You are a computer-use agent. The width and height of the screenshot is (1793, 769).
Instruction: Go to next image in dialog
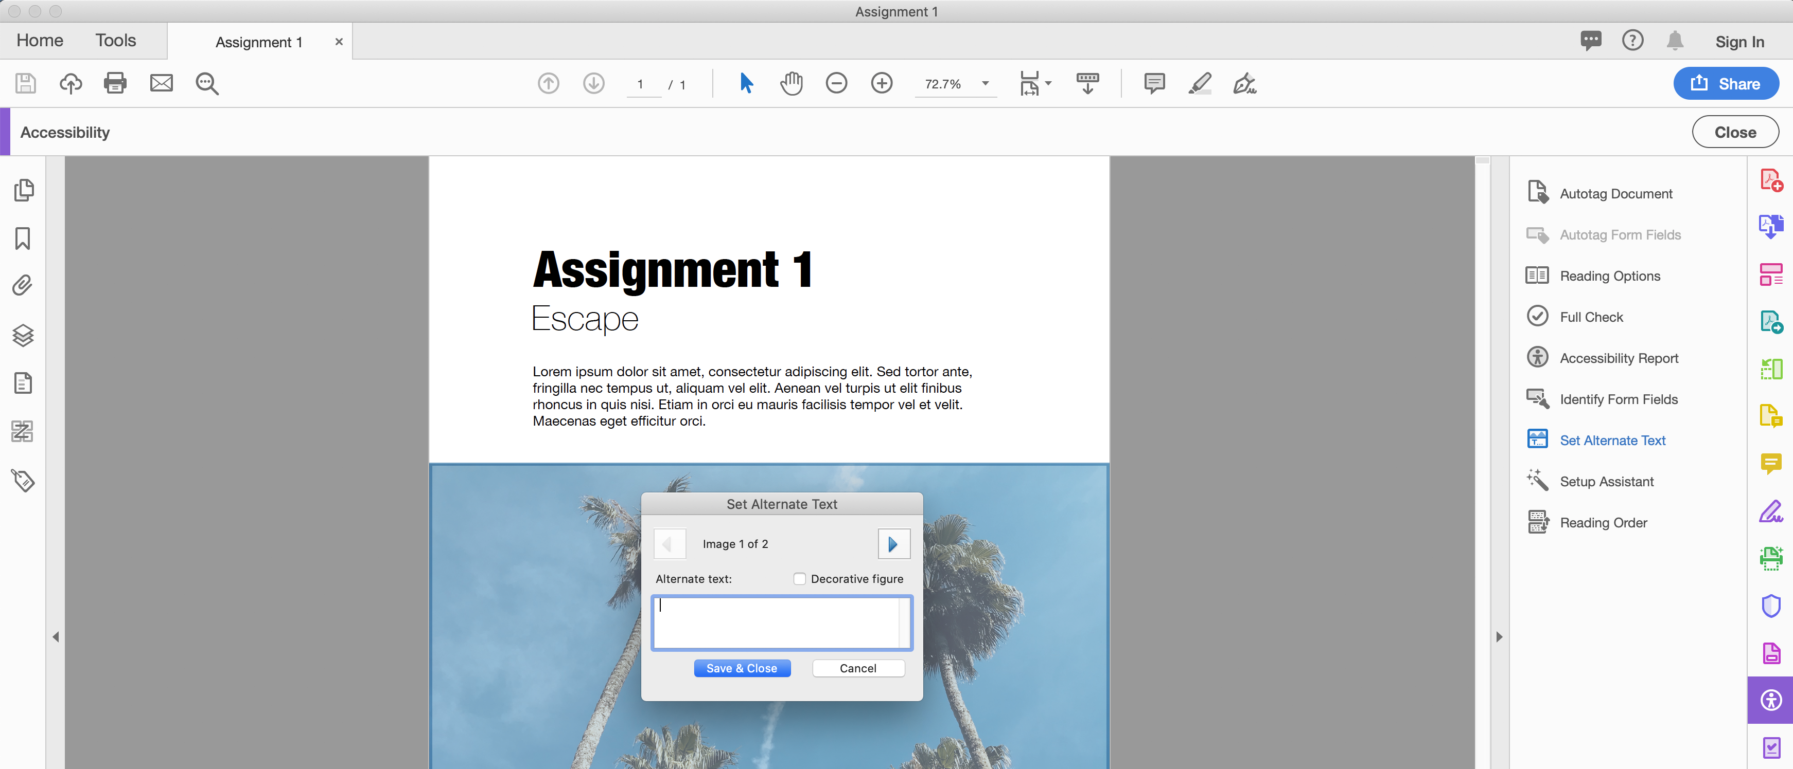click(893, 544)
